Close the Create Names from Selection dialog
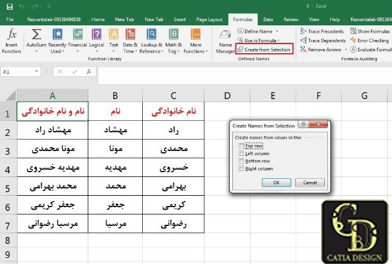 click(318, 124)
